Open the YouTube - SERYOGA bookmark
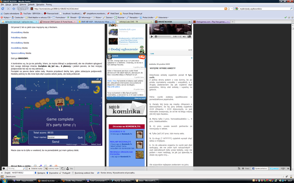This screenshot has height=183, width=294. click(x=32, y=14)
